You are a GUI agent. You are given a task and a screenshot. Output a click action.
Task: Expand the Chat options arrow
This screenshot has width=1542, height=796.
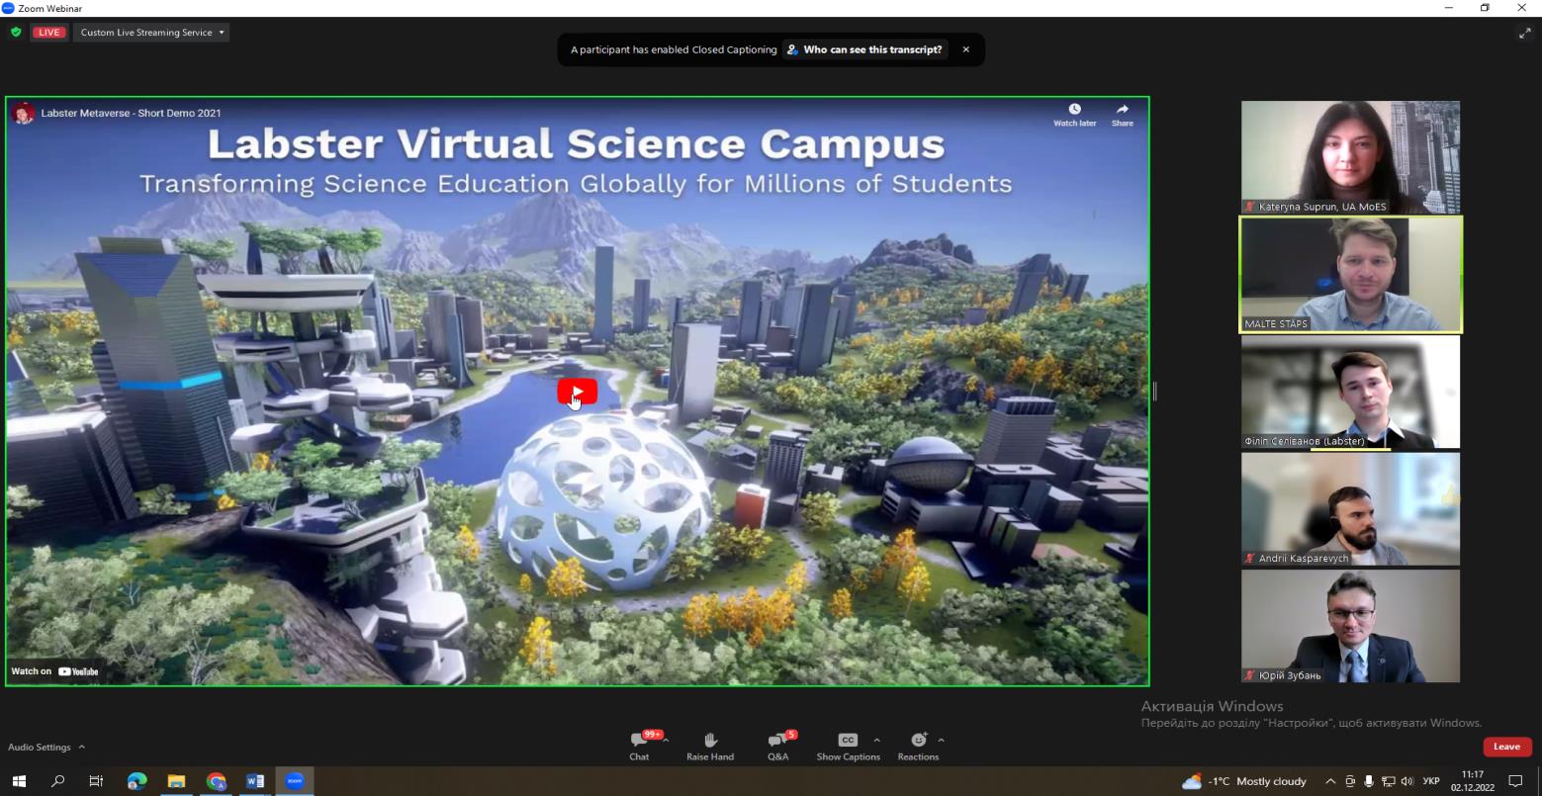point(666,740)
